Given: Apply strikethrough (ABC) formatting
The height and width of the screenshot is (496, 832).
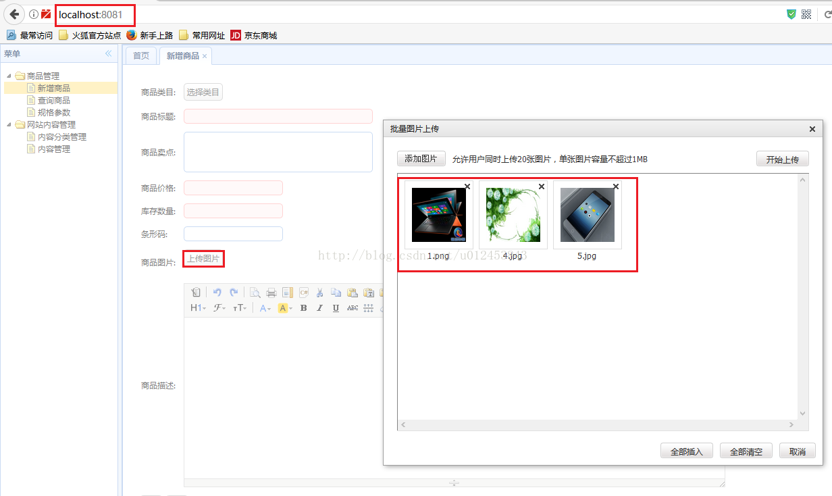Looking at the screenshot, I should (x=353, y=307).
